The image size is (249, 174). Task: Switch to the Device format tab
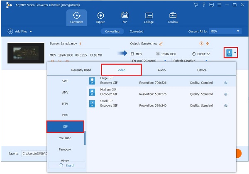pos(202,70)
